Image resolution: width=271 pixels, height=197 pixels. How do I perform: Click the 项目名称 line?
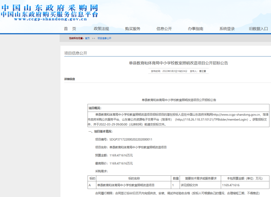click(131, 147)
